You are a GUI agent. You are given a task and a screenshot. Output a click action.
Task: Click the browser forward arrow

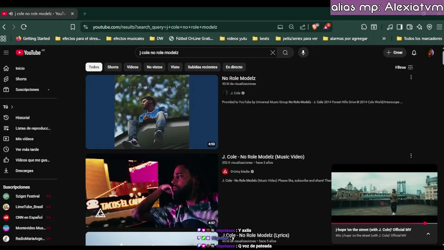point(14,27)
